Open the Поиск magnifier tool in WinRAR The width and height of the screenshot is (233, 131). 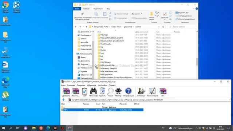pyautogui.click(x=110, y=92)
